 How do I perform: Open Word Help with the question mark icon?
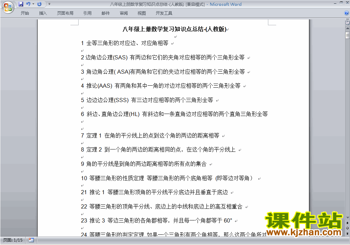(347, 13)
